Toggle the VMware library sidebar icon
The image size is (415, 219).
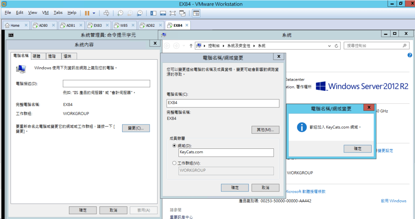(153, 13)
